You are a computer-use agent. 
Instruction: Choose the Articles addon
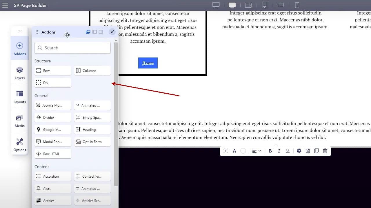53,200
